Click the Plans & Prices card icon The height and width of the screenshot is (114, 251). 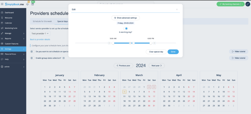coord(2,54)
